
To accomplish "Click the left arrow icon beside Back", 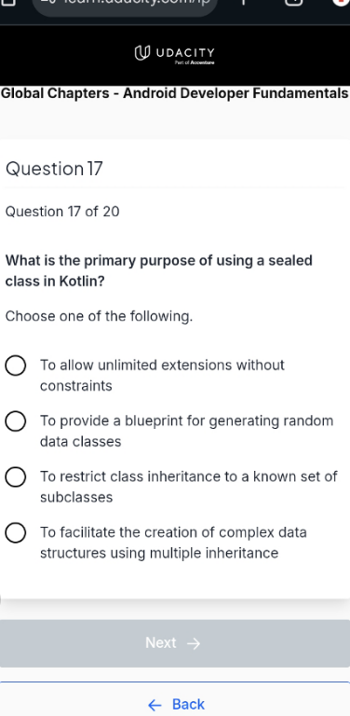I will click(x=155, y=706).
